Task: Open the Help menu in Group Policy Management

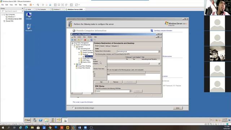Action: coord(95,37)
